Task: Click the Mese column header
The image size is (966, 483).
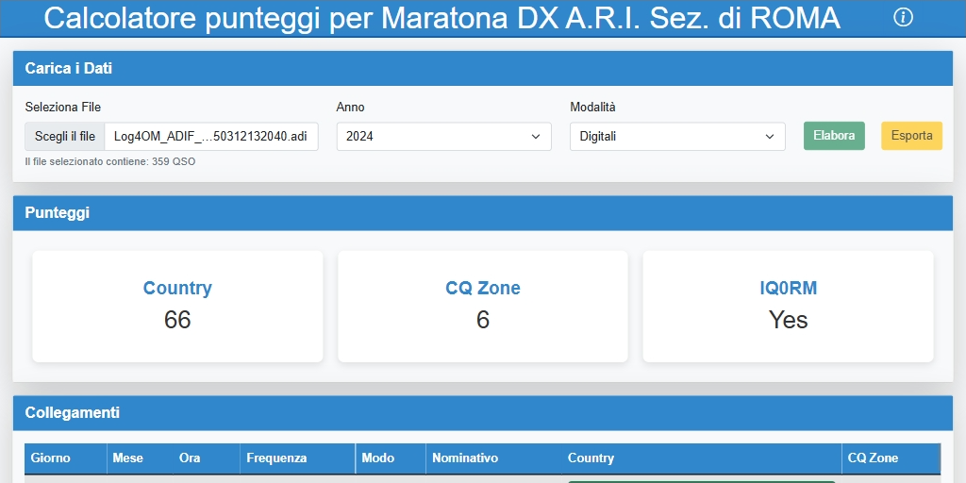Action: pyautogui.click(x=140, y=458)
